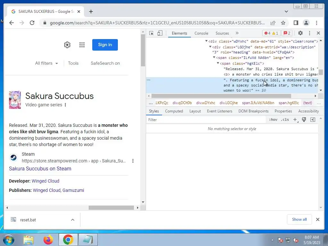
Task: Switch to the Console tab
Action: 201,33
